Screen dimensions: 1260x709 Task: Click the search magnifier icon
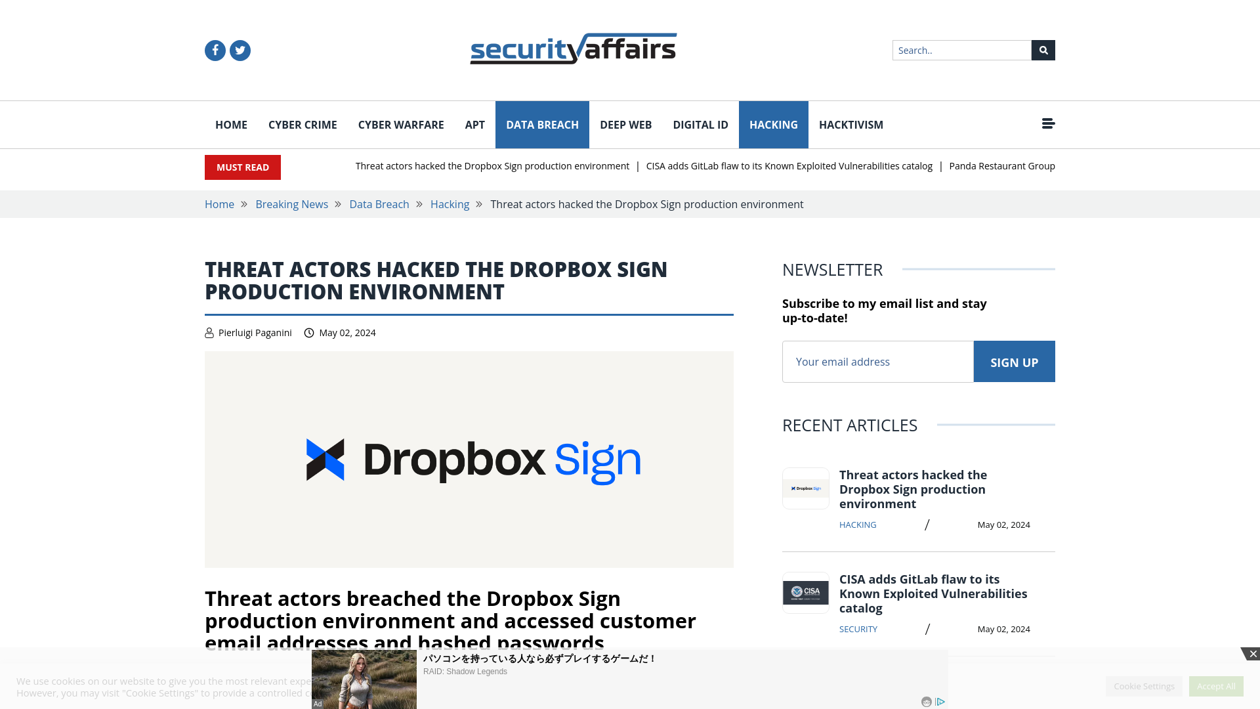pos(1043,50)
